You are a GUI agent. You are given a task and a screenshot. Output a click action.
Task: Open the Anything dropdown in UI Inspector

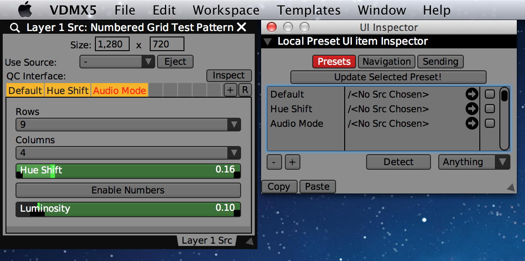pos(474,162)
